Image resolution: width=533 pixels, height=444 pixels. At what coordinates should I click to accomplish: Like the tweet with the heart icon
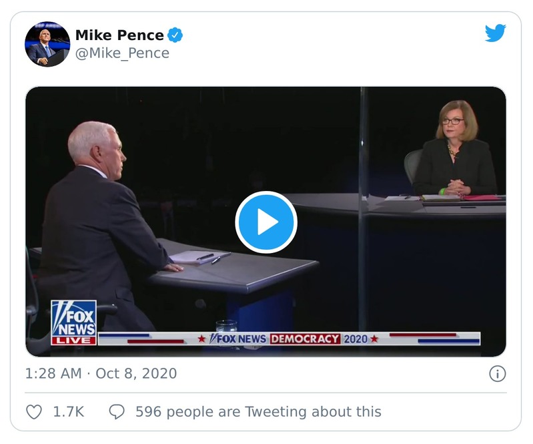coord(34,412)
